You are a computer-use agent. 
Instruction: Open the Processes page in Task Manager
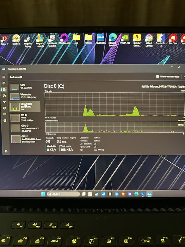[x=4, y=83]
